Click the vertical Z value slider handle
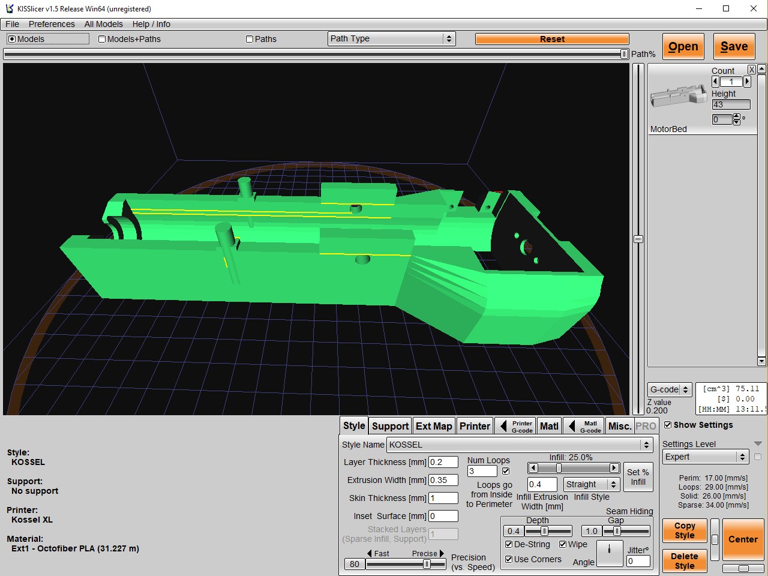 pyautogui.click(x=638, y=239)
